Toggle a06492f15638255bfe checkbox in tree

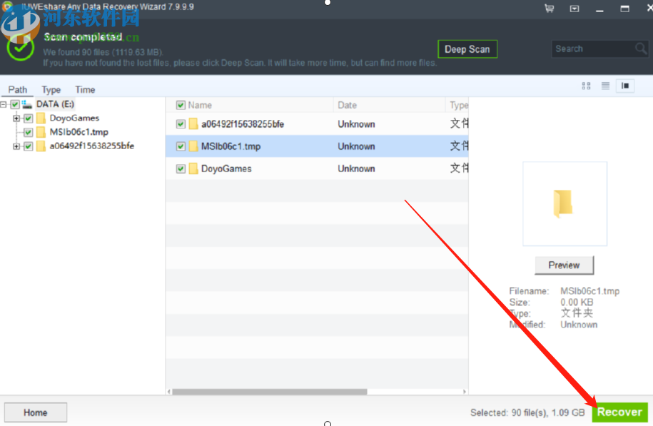point(29,146)
